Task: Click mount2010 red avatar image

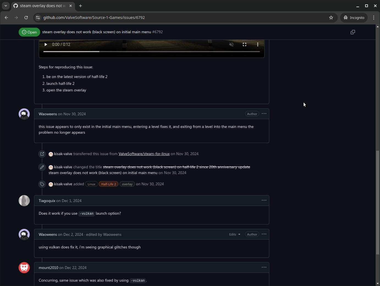Action: point(24,268)
